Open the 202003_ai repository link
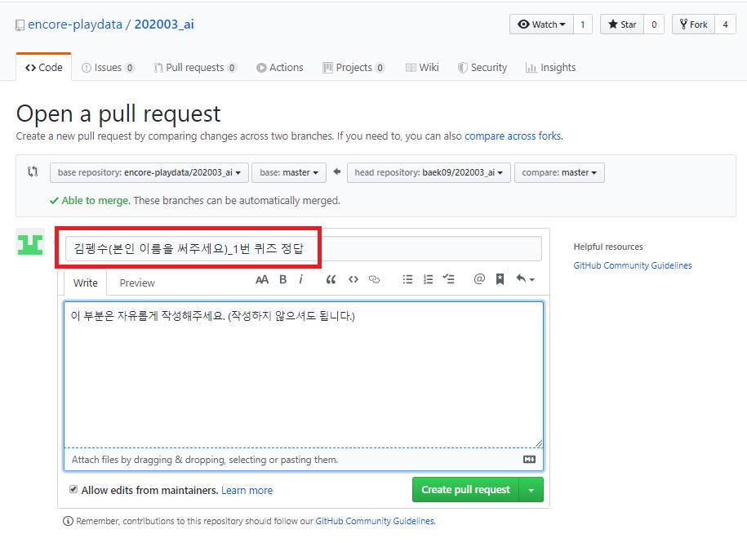Viewport: 747px width, 543px height. (164, 24)
